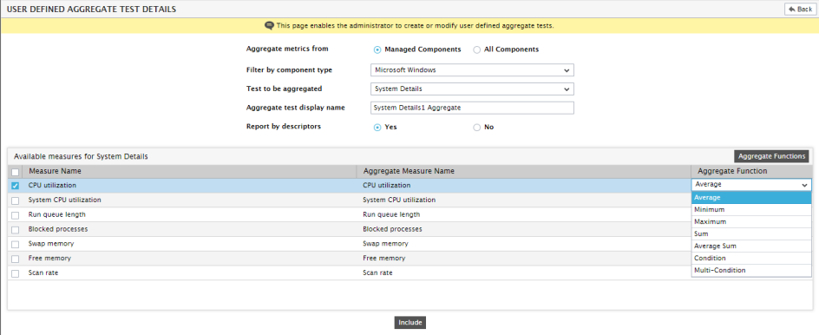
Task: Check the Run queue length checkbox
Action: (15, 214)
